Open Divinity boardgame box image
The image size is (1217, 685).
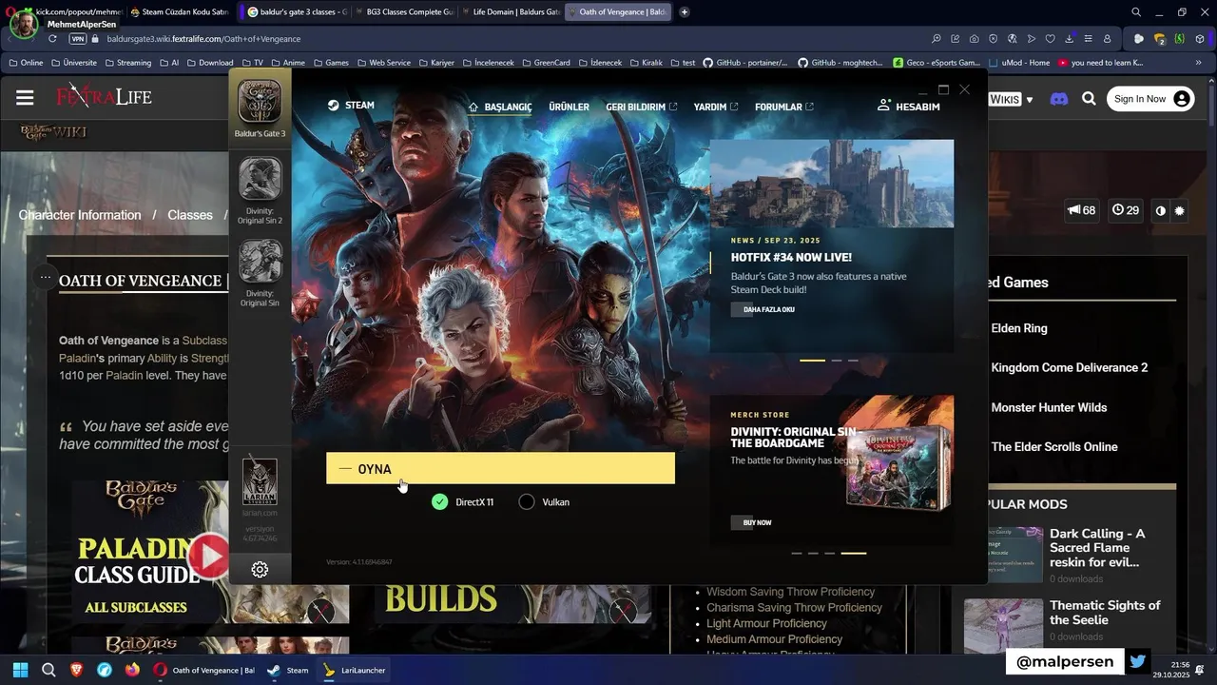point(898,467)
